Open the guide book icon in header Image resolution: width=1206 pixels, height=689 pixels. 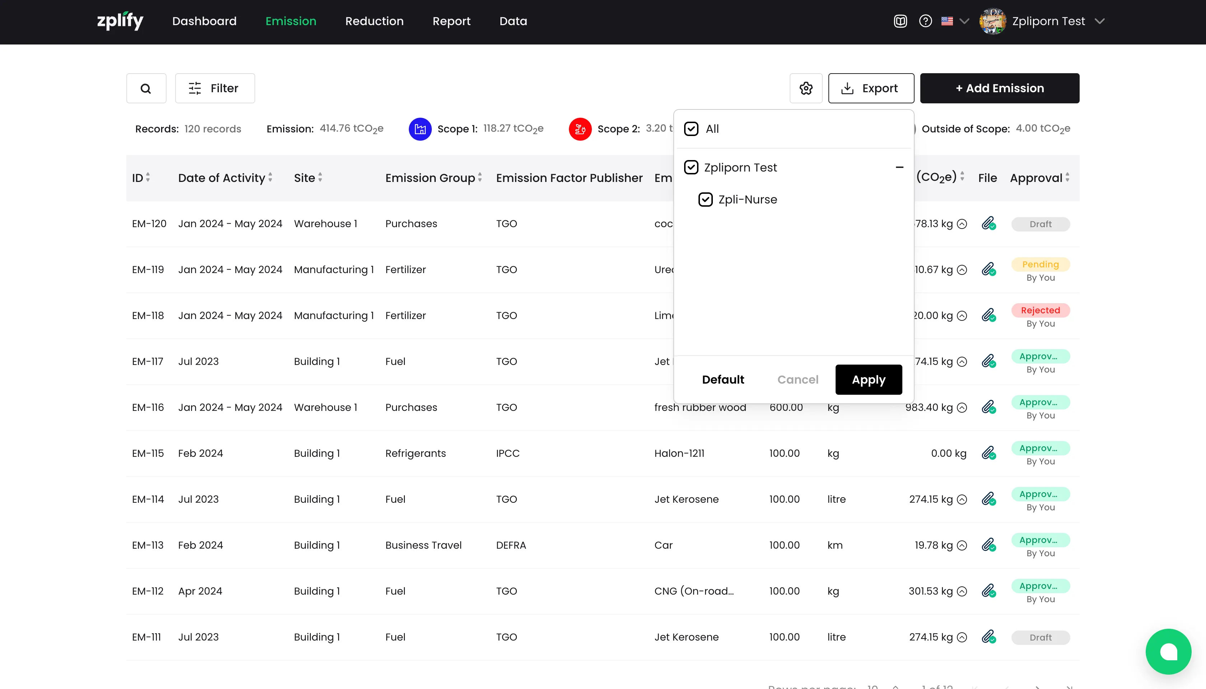[900, 21]
